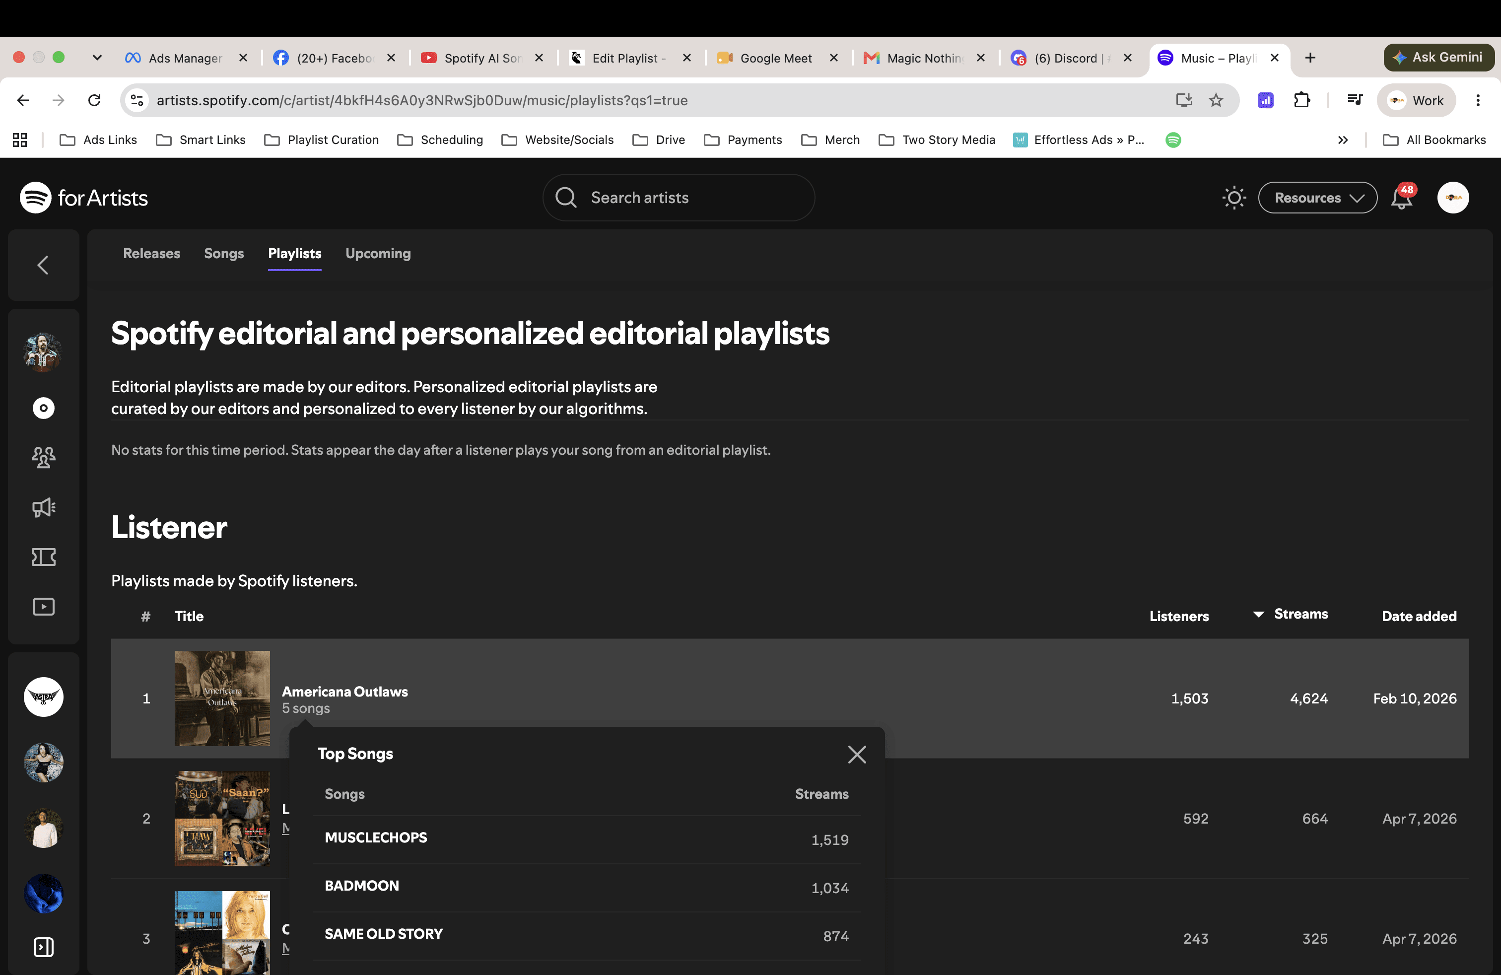1501x975 pixels.
Task: Click the Date added column header
Action: click(x=1419, y=616)
